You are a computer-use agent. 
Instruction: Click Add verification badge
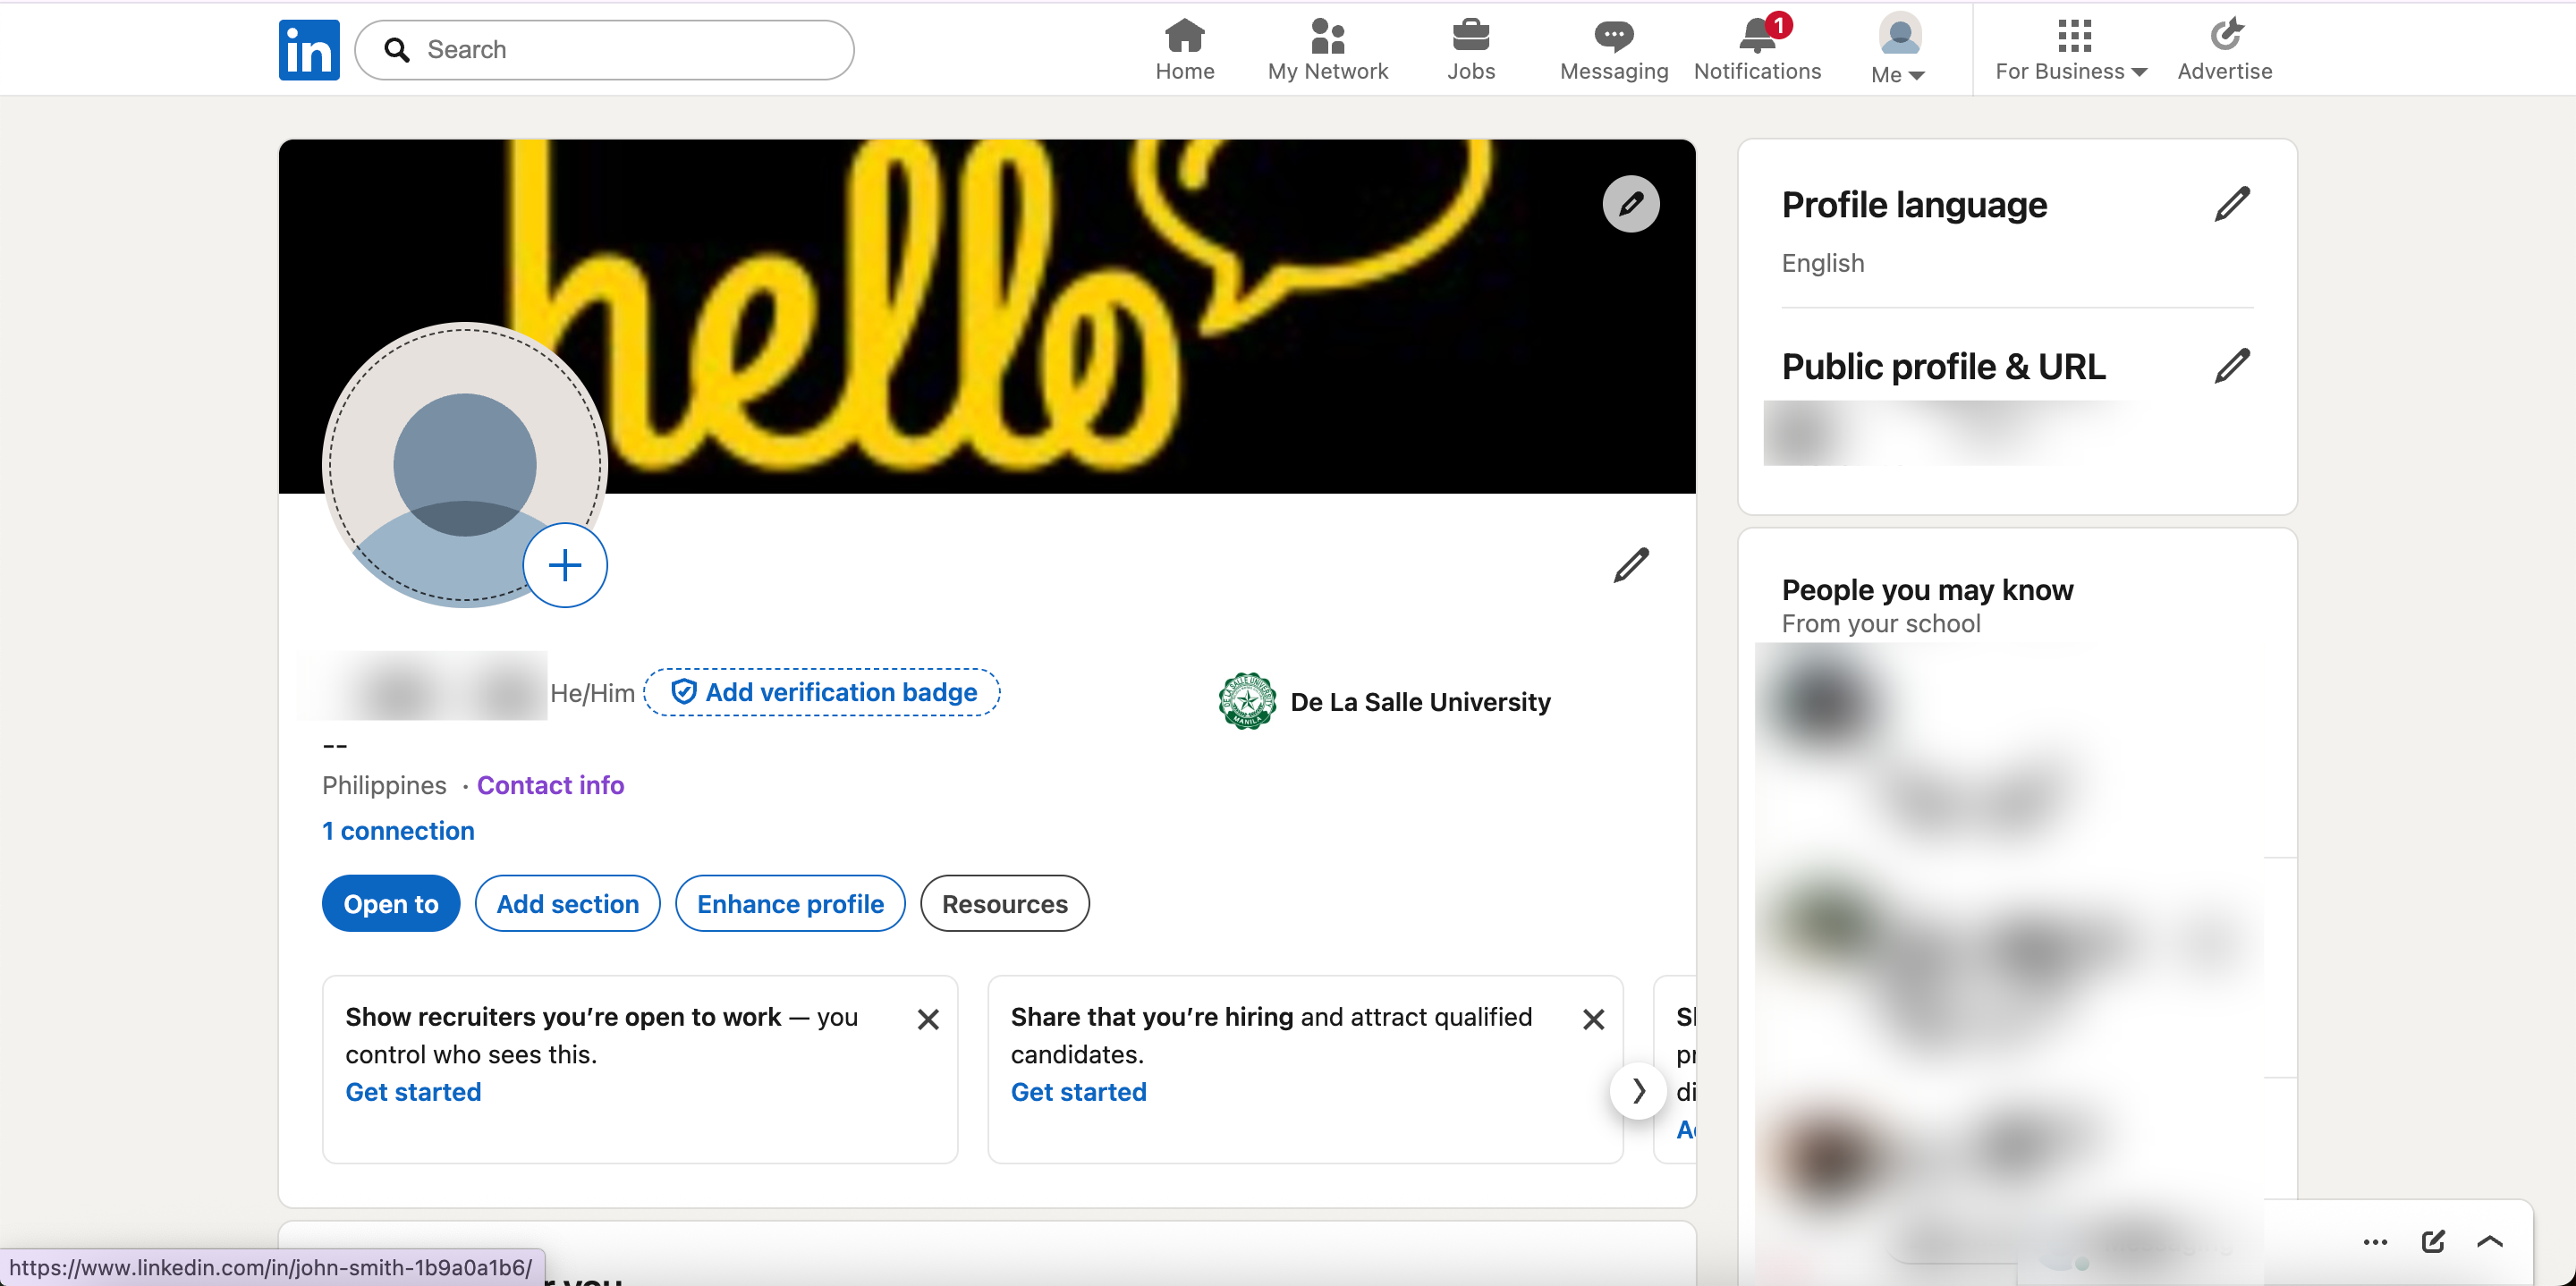(x=822, y=692)
